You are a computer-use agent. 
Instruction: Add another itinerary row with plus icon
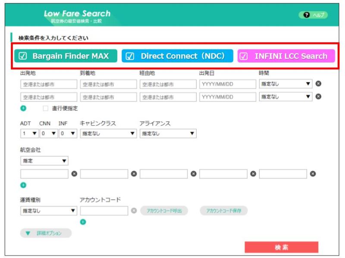(23, 109)
